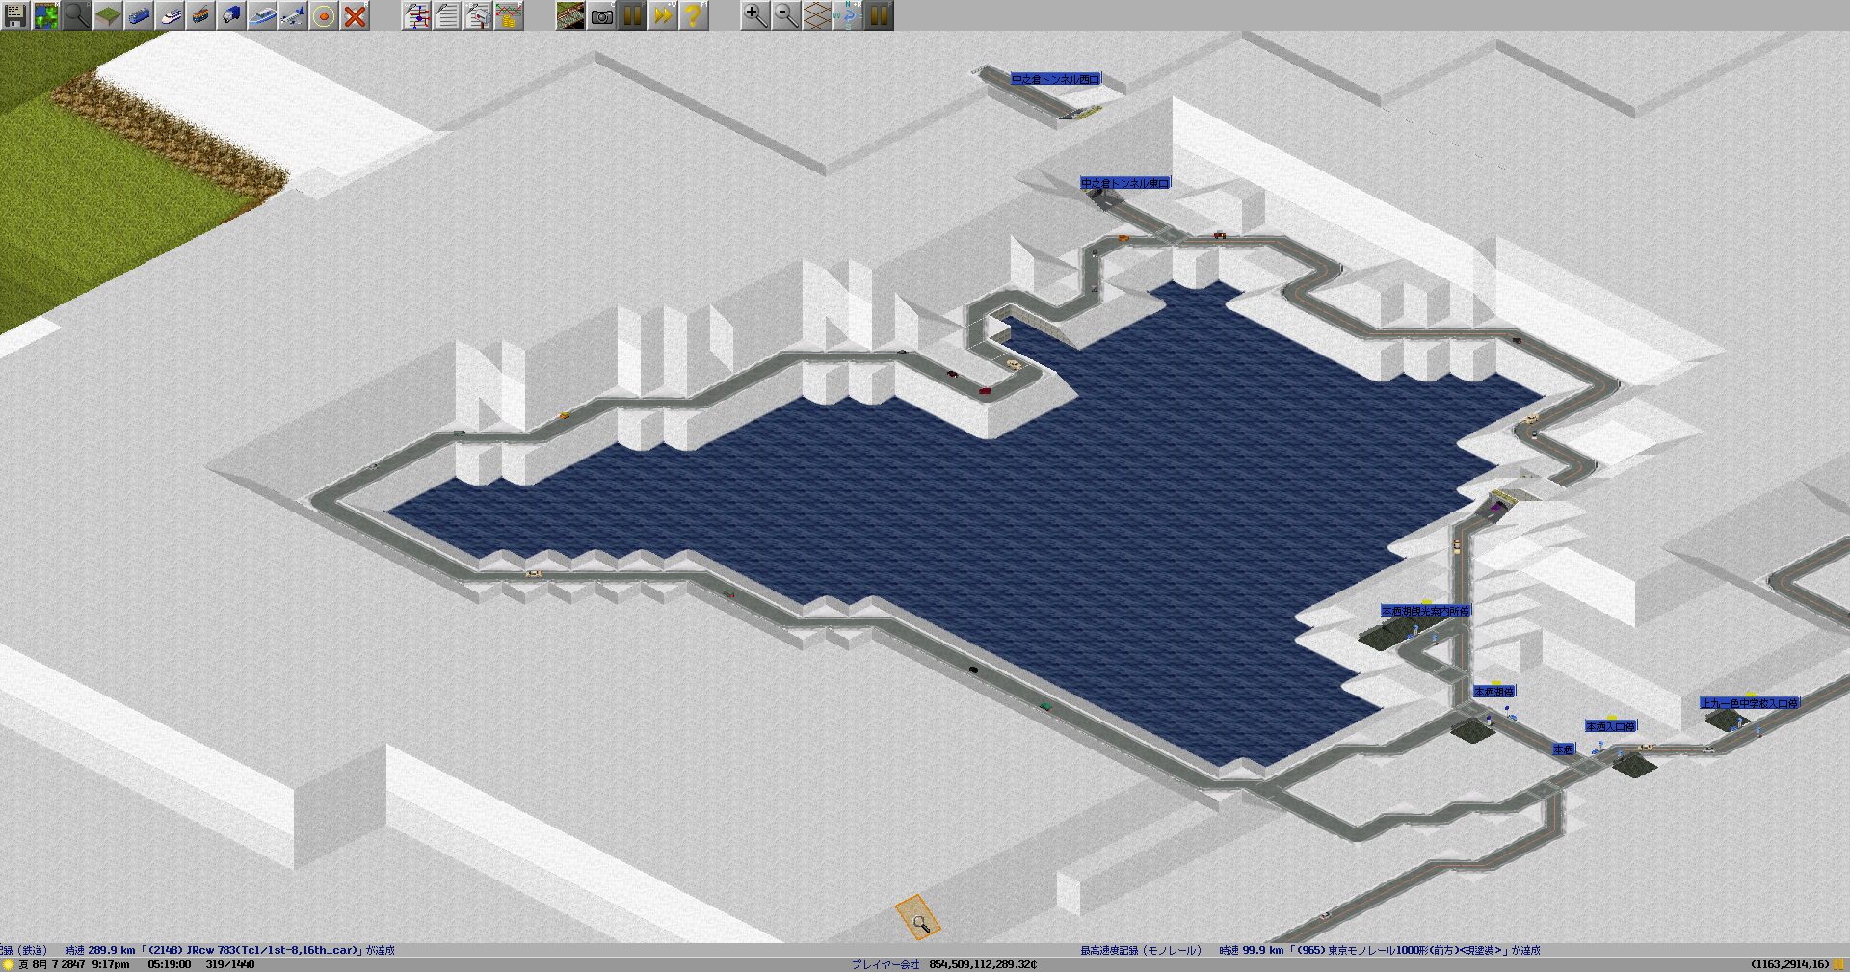The width and height of the screenshot is (1850, 972).
Task: Select the inspection magnifier tool
Action: [x=77, y=15]
